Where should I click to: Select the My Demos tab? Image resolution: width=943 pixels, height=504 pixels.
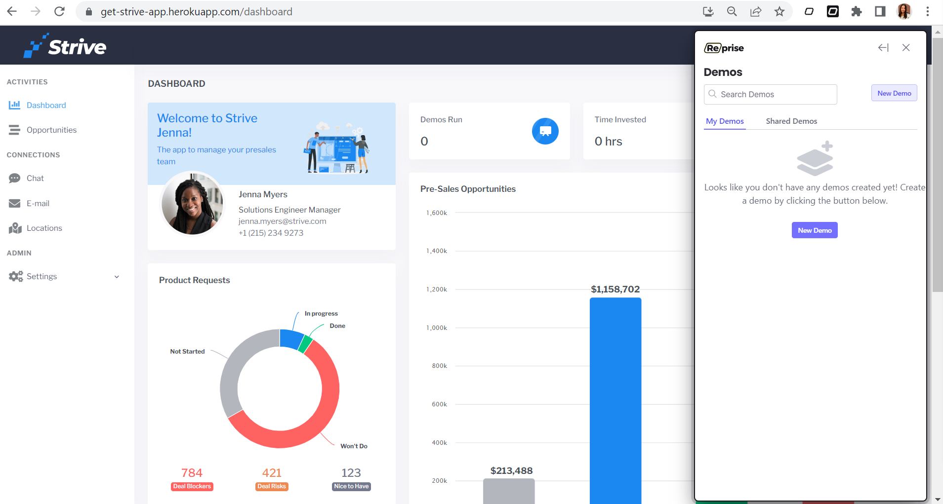(725, 121)
